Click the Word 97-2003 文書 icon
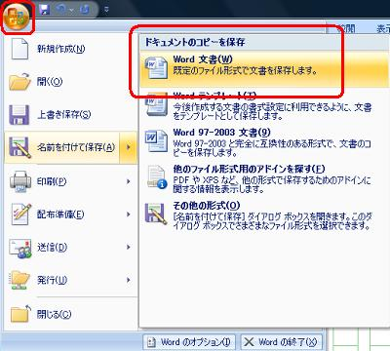 tap(156, 141)
